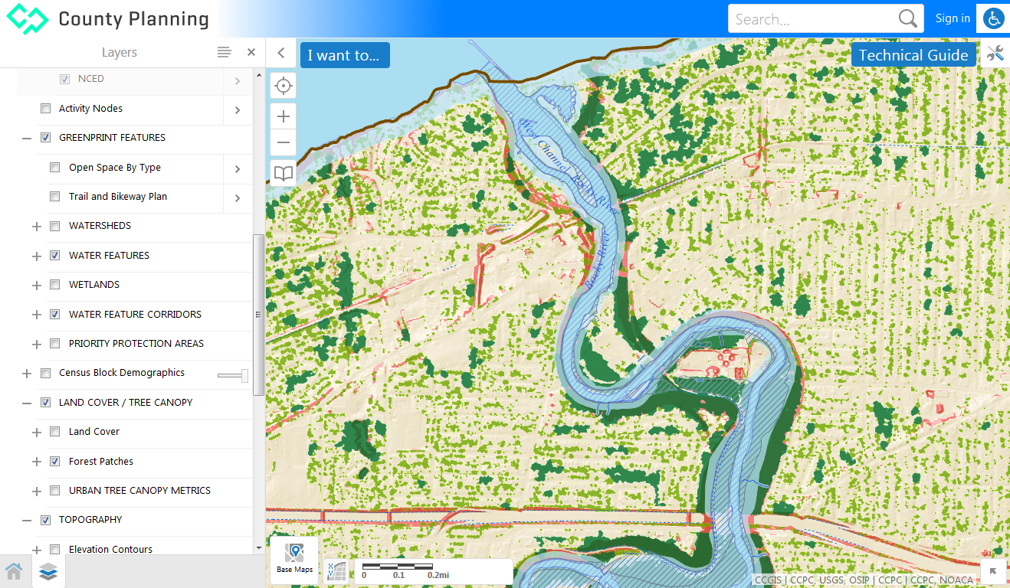Switch to the home tab icon
This screenshot has height=588, width=1010.
pos(14,571)
